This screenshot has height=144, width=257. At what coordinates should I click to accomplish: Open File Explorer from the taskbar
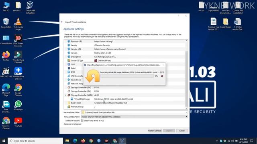67,141
